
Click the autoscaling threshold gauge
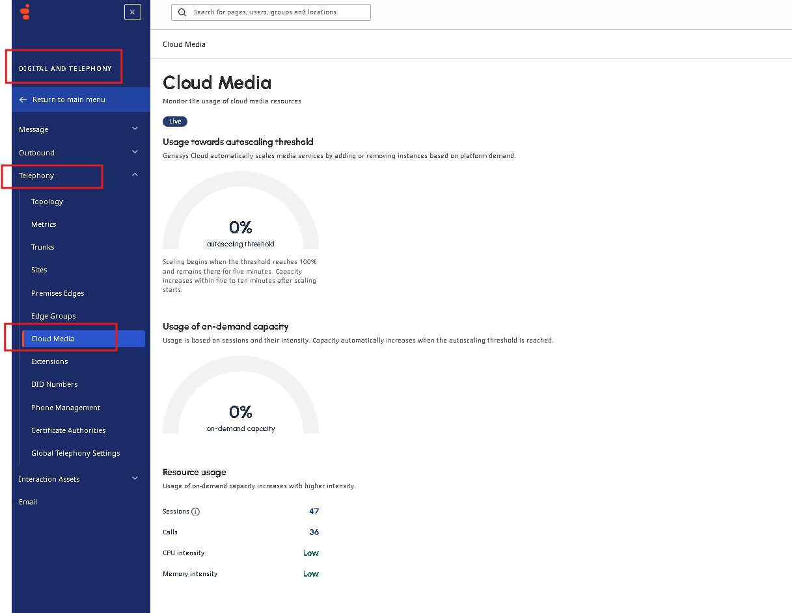coord(241,215)
